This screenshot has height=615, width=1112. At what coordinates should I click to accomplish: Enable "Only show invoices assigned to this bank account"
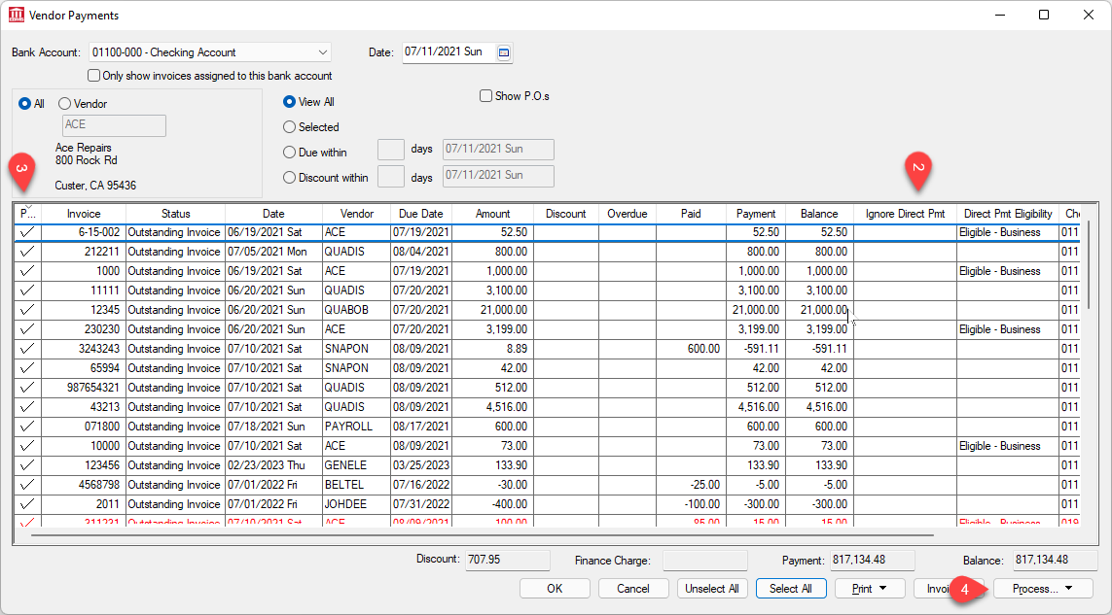93,75
